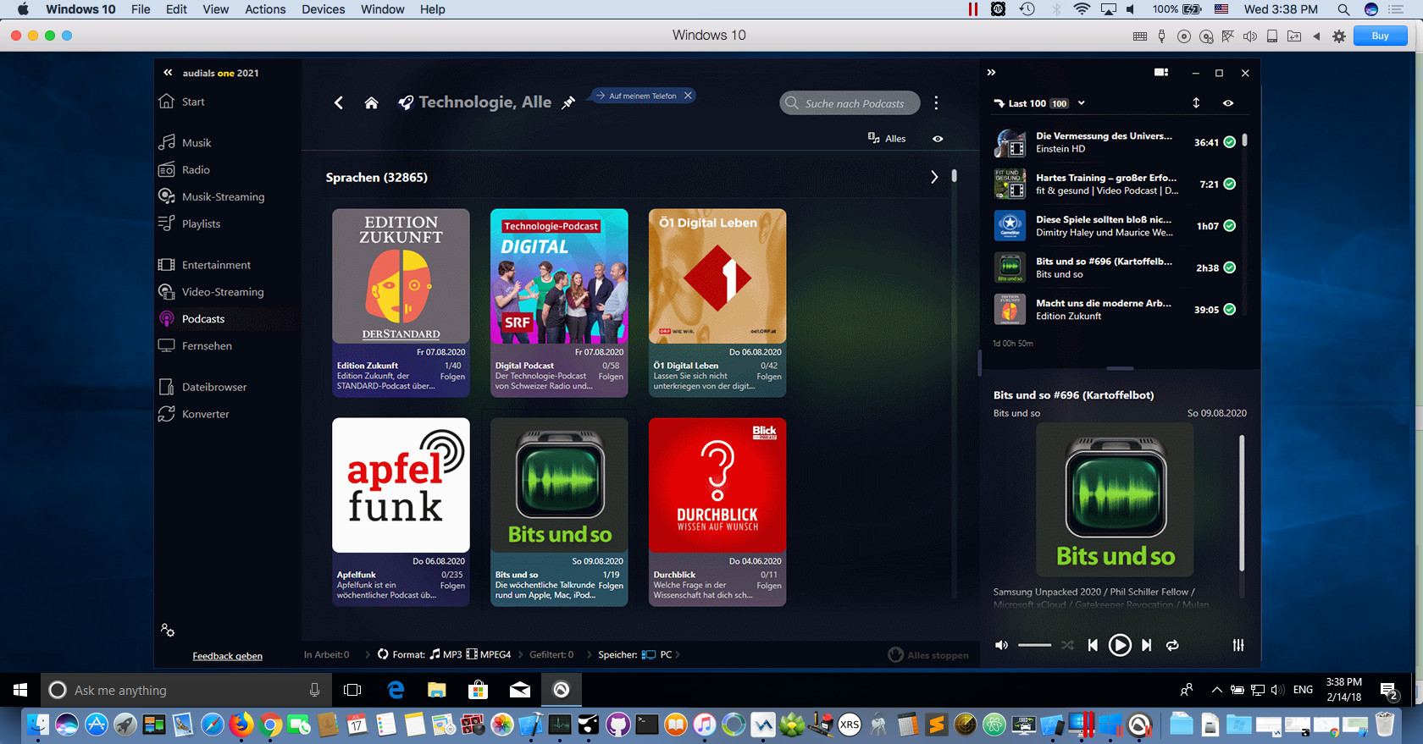Go back with the left arrow
Viewport: 1423px width, 744px height.
(339, 102)
